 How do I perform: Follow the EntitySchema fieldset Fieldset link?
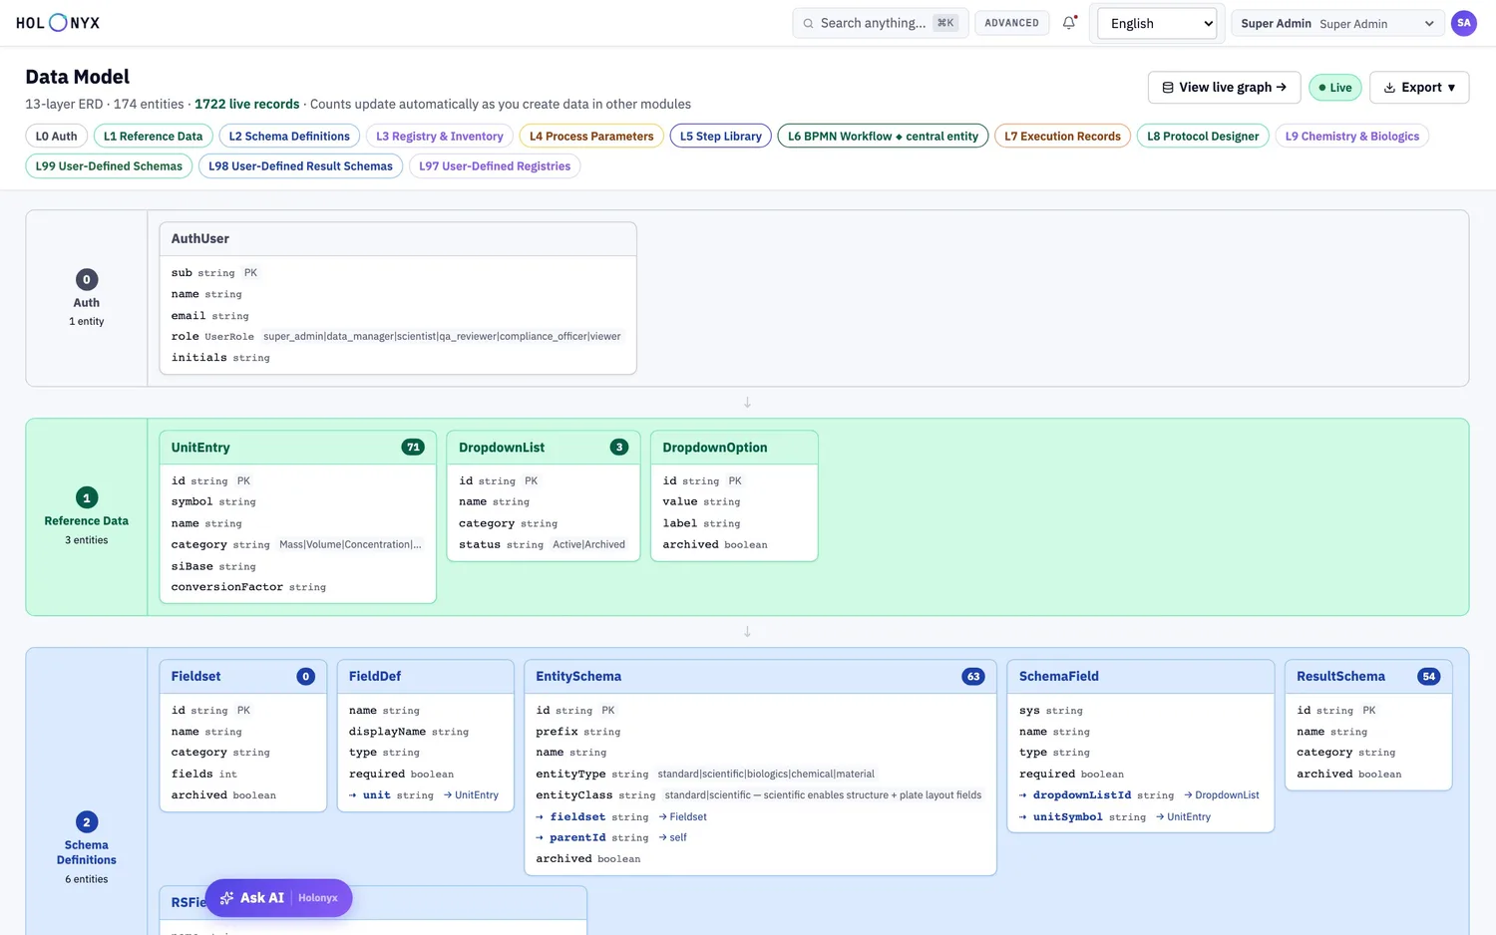[682, 817]
